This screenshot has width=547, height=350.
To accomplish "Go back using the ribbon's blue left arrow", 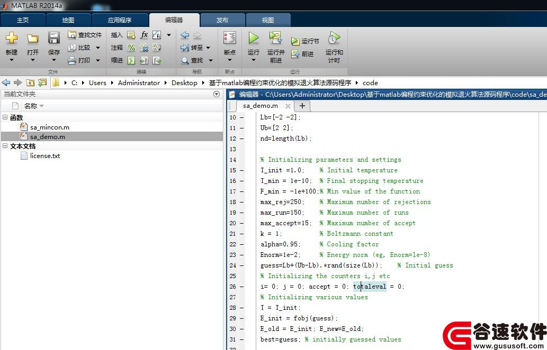I will tap(185, 35).
